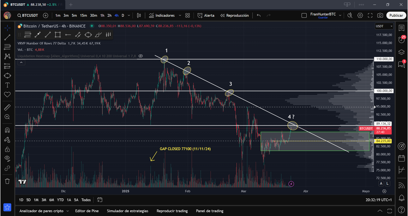
Task: Open Fibonacci/gann tools in left sidebar
Action: click(x=7, y=47)
